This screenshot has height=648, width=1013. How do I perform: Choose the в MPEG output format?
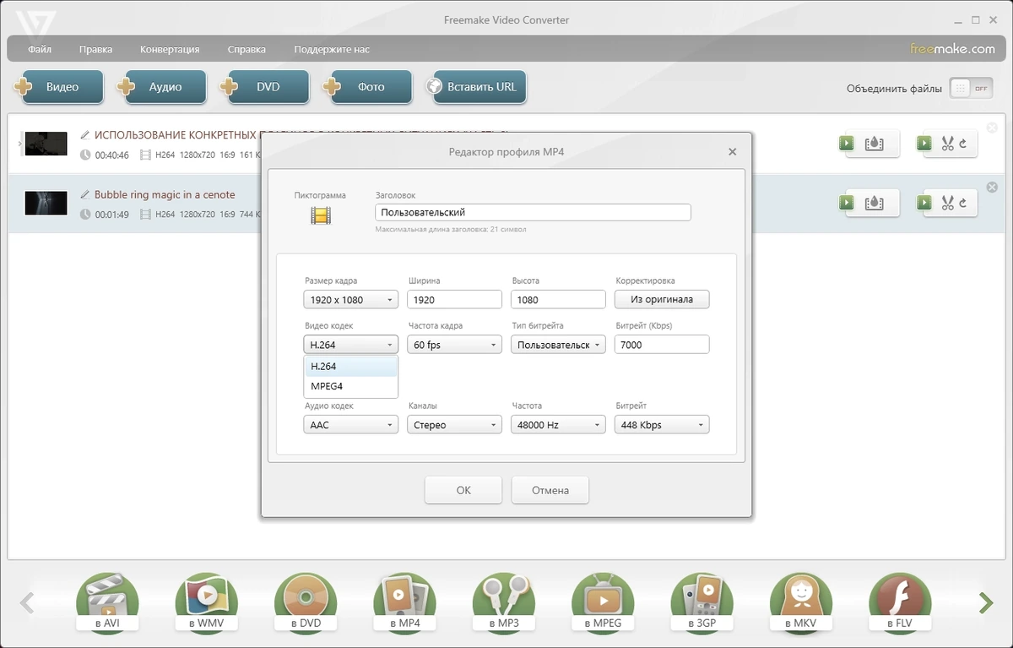click(603, 604)
